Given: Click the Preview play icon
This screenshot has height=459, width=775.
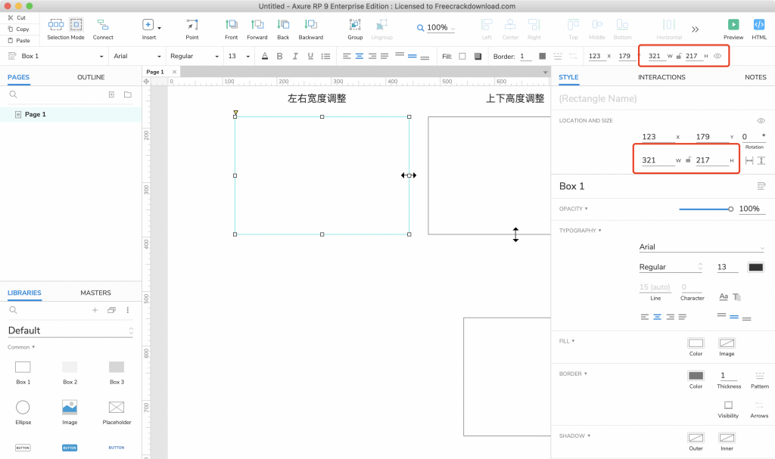Looking at the screenshot, I should point(733,25).
